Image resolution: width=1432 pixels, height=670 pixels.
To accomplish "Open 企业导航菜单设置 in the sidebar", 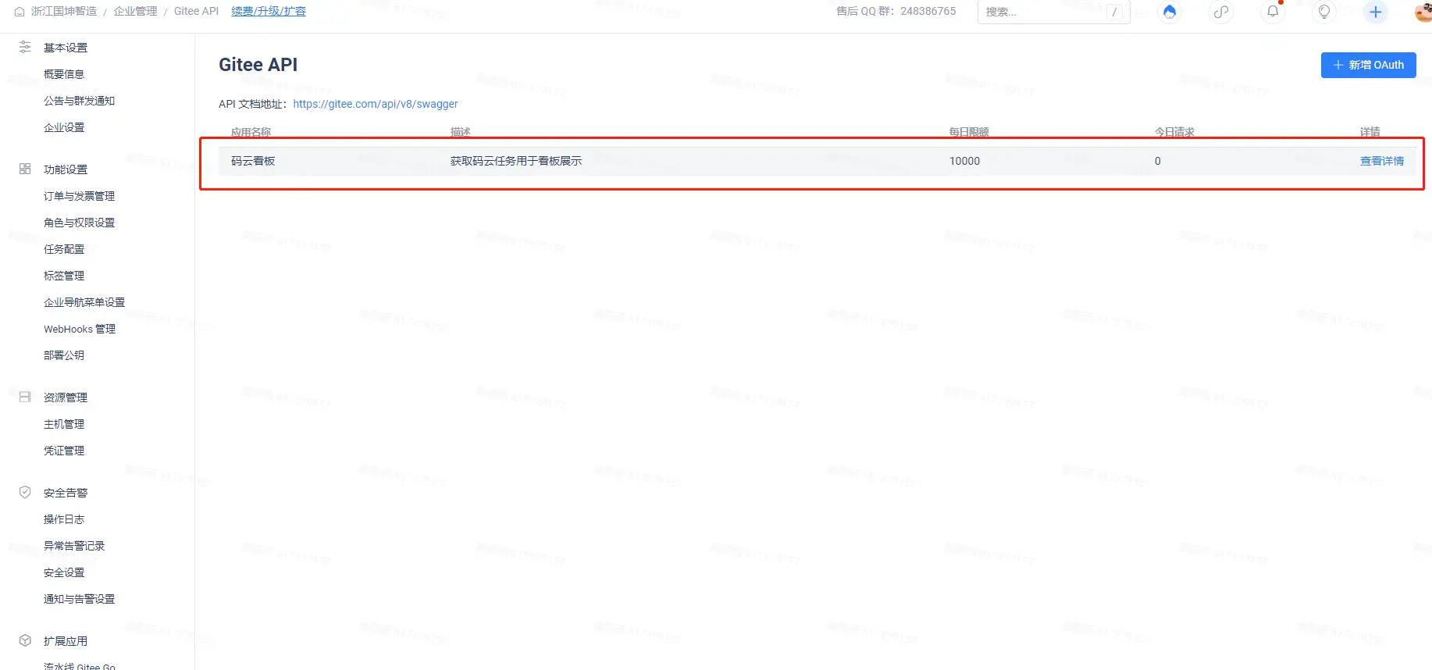I will [x=84, y=302].
